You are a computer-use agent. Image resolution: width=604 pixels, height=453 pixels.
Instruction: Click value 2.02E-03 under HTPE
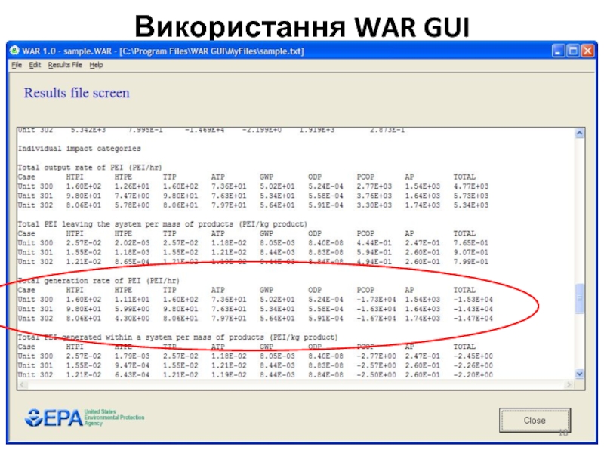pos(132,243)
